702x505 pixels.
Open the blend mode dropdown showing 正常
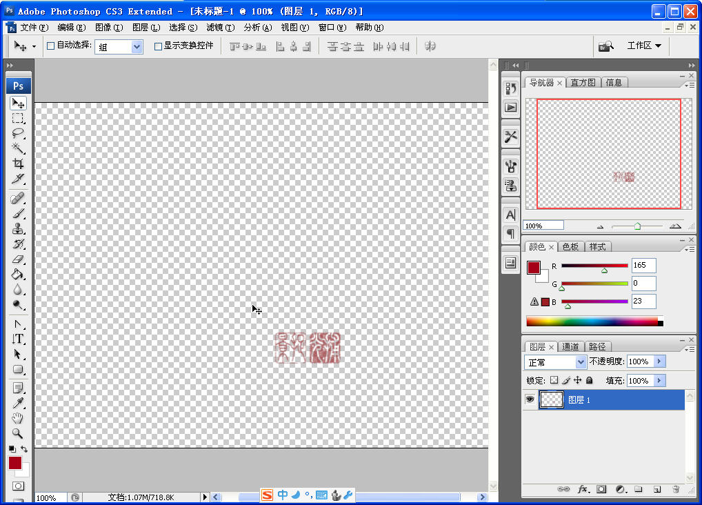[555, 361]
